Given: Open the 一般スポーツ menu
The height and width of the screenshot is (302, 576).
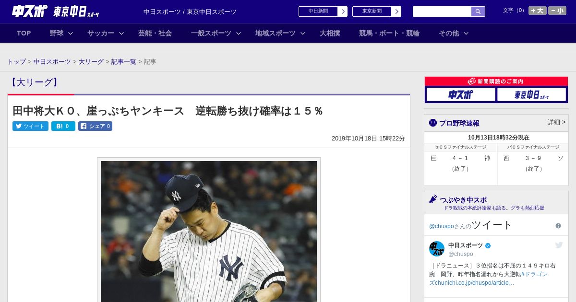Looking at the screenshot, I should pos(211,33).
